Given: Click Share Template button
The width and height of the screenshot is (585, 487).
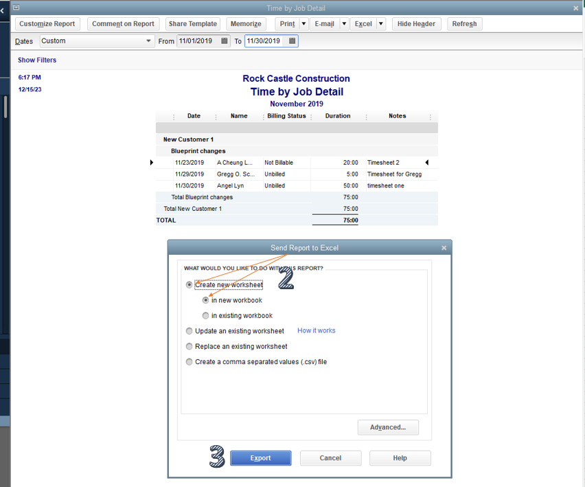Looking at the screenshot, I should click(193, 24).
